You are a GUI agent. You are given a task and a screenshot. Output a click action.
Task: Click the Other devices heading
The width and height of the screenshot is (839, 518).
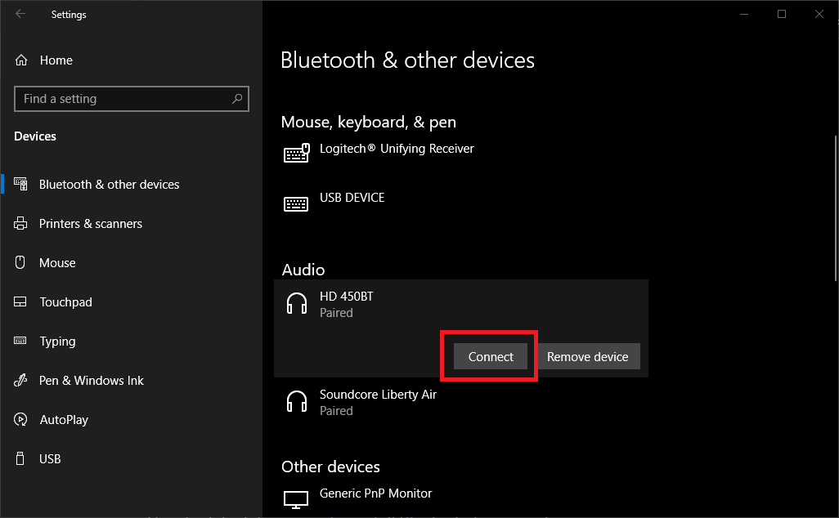pos(330,467)
